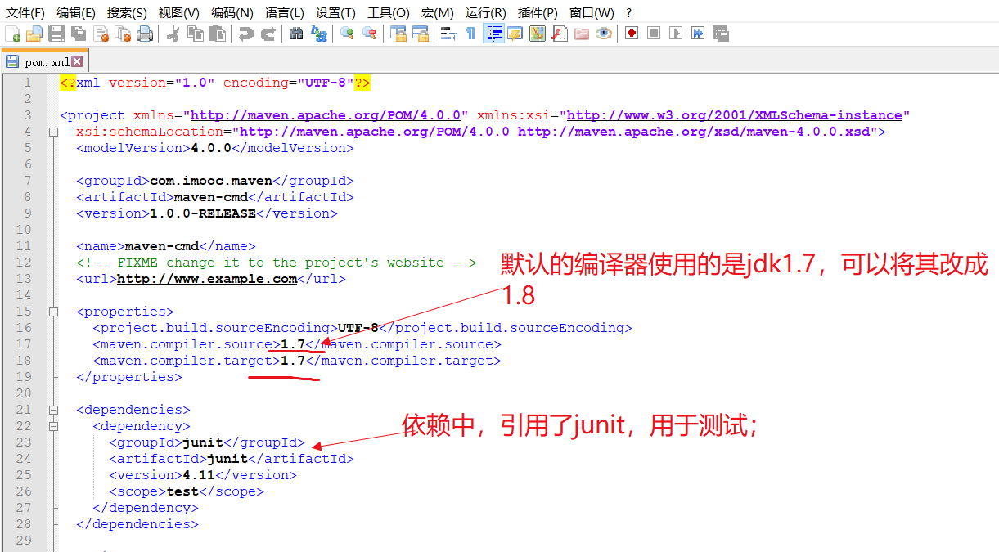Select the Cut scissors icon
The image size is (999, 552).
(x=174, y=33)
